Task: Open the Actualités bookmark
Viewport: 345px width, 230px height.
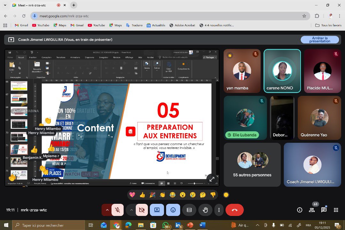Action: [156, 25]
